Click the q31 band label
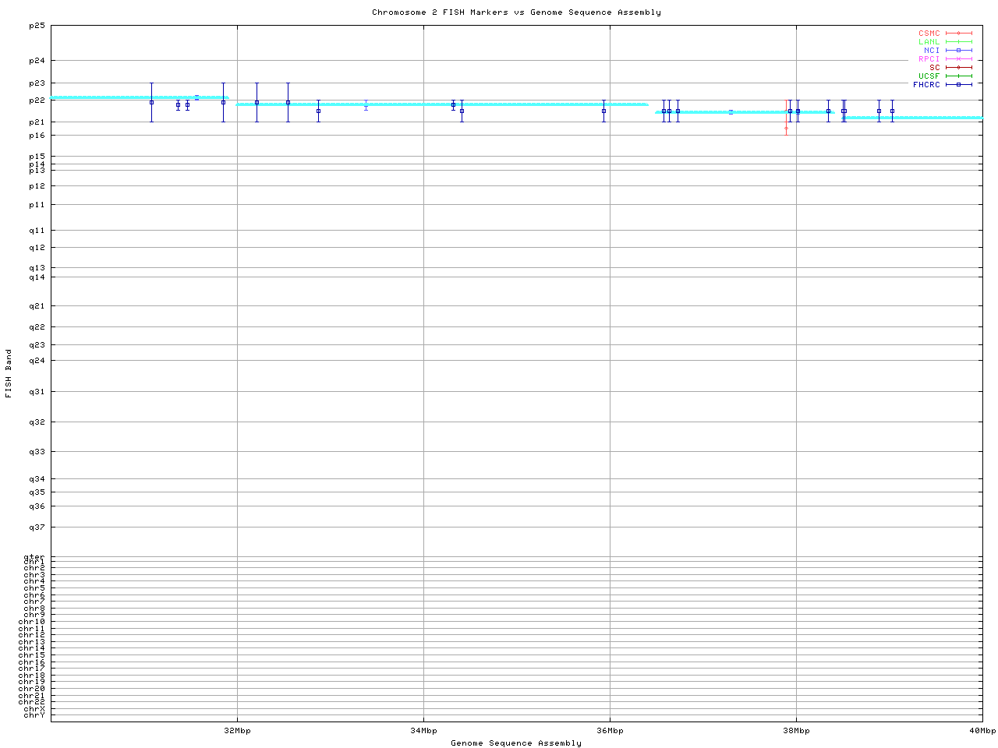 pyautogui.click(x=37, y=391)
